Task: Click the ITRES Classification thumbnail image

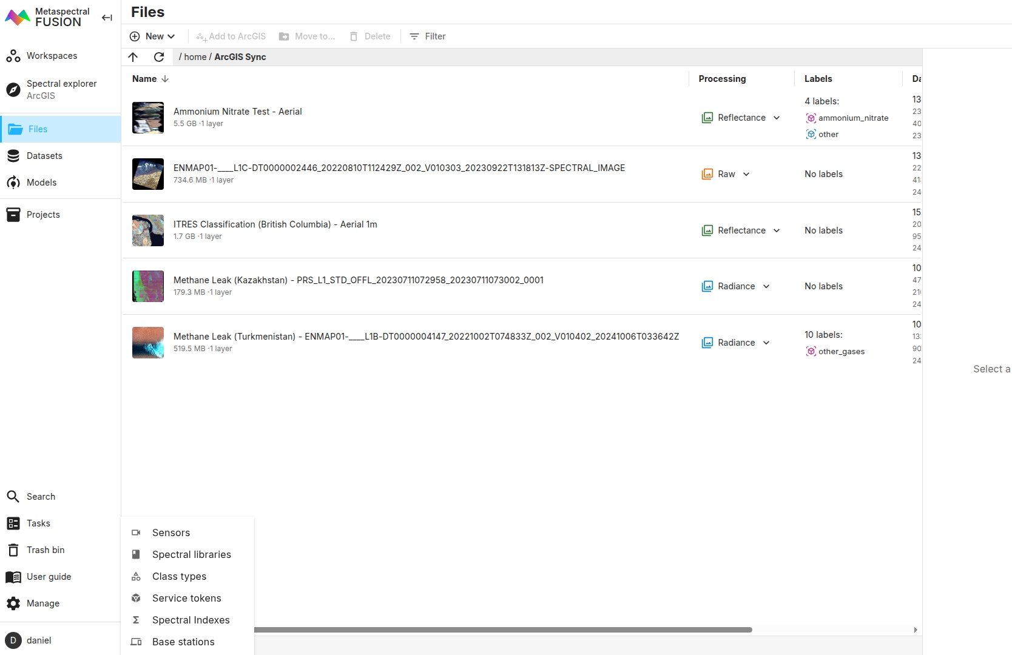Action: tap(148, 230)
